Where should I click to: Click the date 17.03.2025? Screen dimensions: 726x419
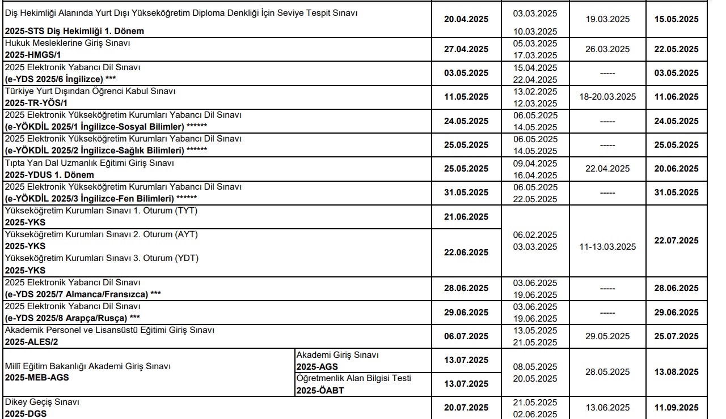click(x=535, y=55)
